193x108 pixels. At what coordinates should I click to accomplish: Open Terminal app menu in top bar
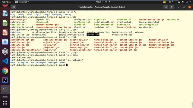[22, 2]
